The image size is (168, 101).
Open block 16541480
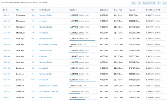tap(6, 80)
